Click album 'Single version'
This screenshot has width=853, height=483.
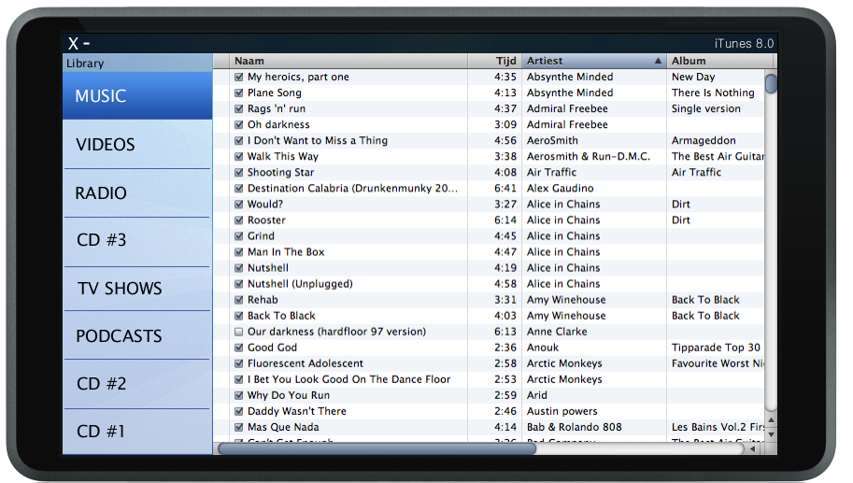(706, 108)
